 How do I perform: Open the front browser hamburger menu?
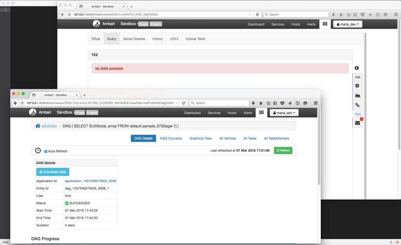[316, 103]
